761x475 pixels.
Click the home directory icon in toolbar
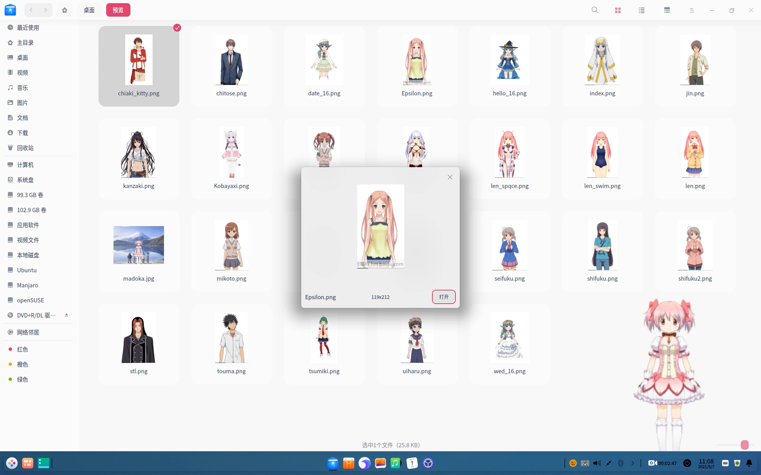click(x=65, y=10)
